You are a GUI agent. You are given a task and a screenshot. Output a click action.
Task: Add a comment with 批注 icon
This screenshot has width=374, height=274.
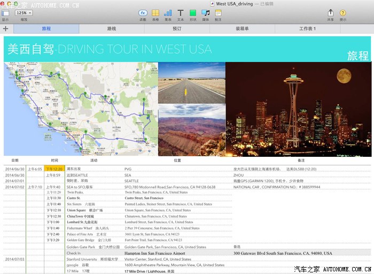pos(218,13)
